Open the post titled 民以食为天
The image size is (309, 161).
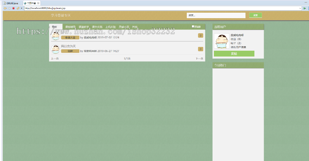tap(68, 46)
